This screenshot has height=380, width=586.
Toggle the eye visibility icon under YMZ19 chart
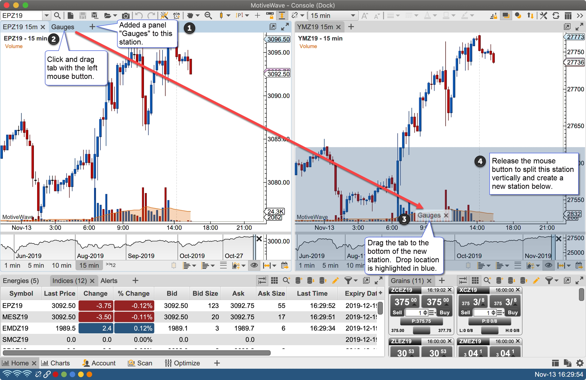(x=548, y=265)
